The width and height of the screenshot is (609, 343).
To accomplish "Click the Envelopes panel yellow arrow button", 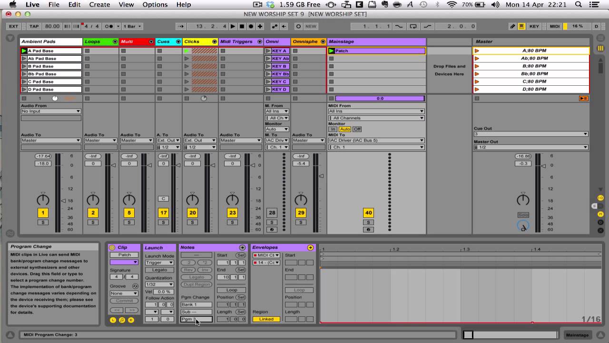I will coord(310,247).
